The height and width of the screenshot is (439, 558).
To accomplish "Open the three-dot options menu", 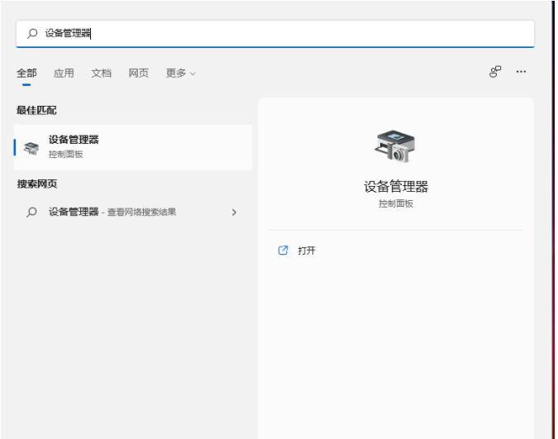I will [521, 72].
